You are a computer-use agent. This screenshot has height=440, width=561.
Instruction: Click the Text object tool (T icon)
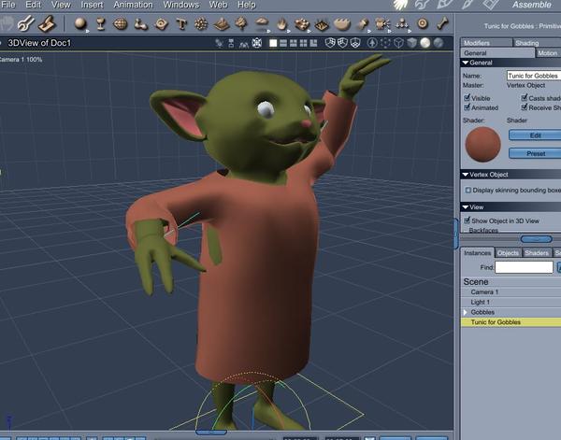pos(181,24)
